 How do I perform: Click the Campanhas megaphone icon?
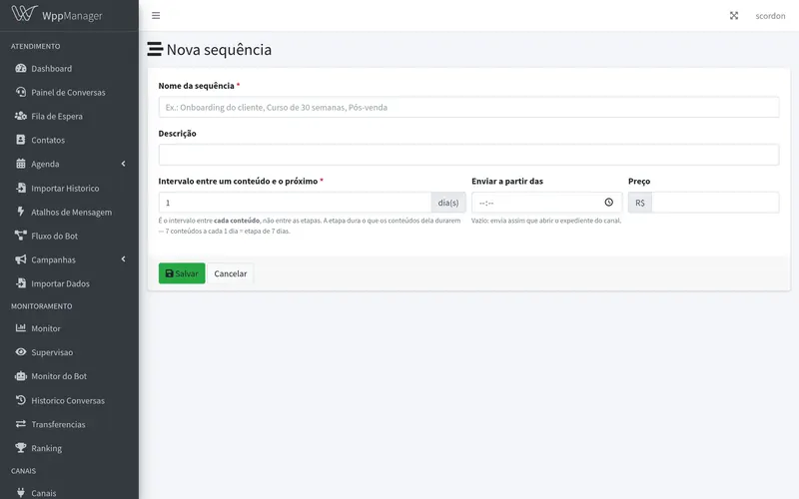20,259
